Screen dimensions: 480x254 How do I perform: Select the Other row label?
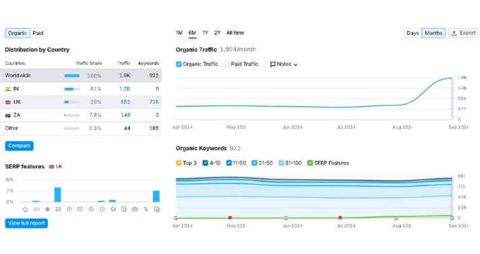pos(11,128)
